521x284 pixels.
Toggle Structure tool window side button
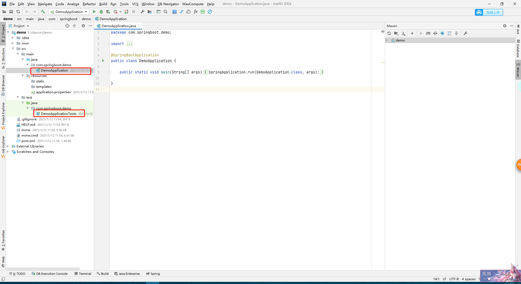[x=3, y=58]
